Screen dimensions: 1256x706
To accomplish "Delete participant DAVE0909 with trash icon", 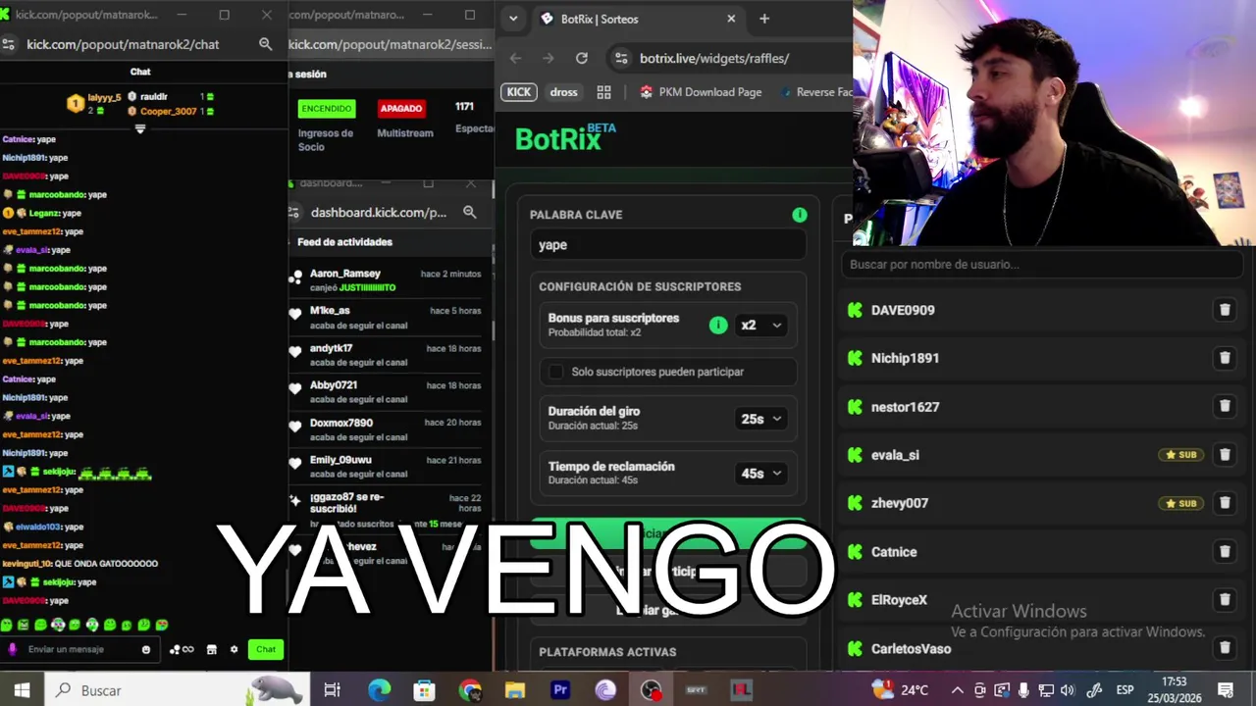I will [x=1225, y=310].
